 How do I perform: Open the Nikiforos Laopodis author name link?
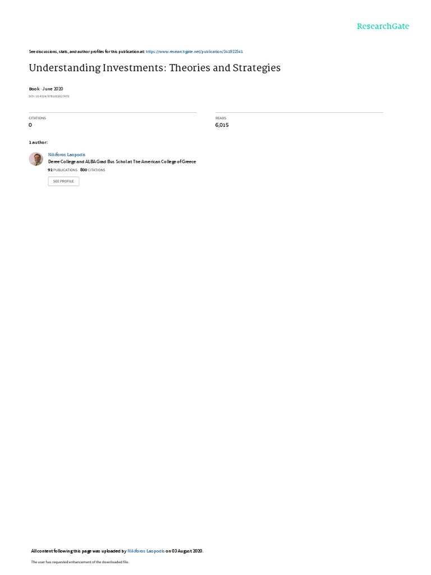(67, 155)
